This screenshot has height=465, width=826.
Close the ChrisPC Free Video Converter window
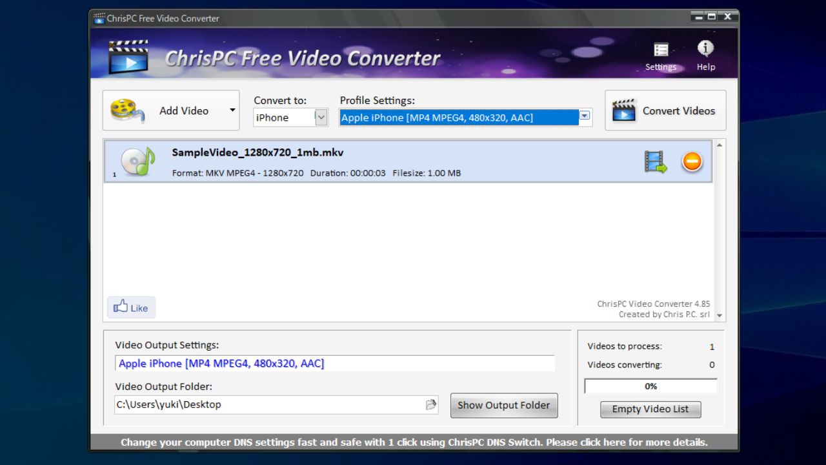point(728,16)
